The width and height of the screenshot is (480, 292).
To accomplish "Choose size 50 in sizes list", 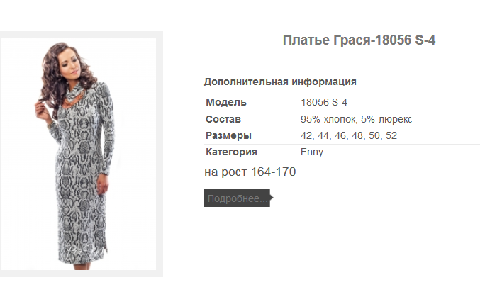I will tap(374, 135).
